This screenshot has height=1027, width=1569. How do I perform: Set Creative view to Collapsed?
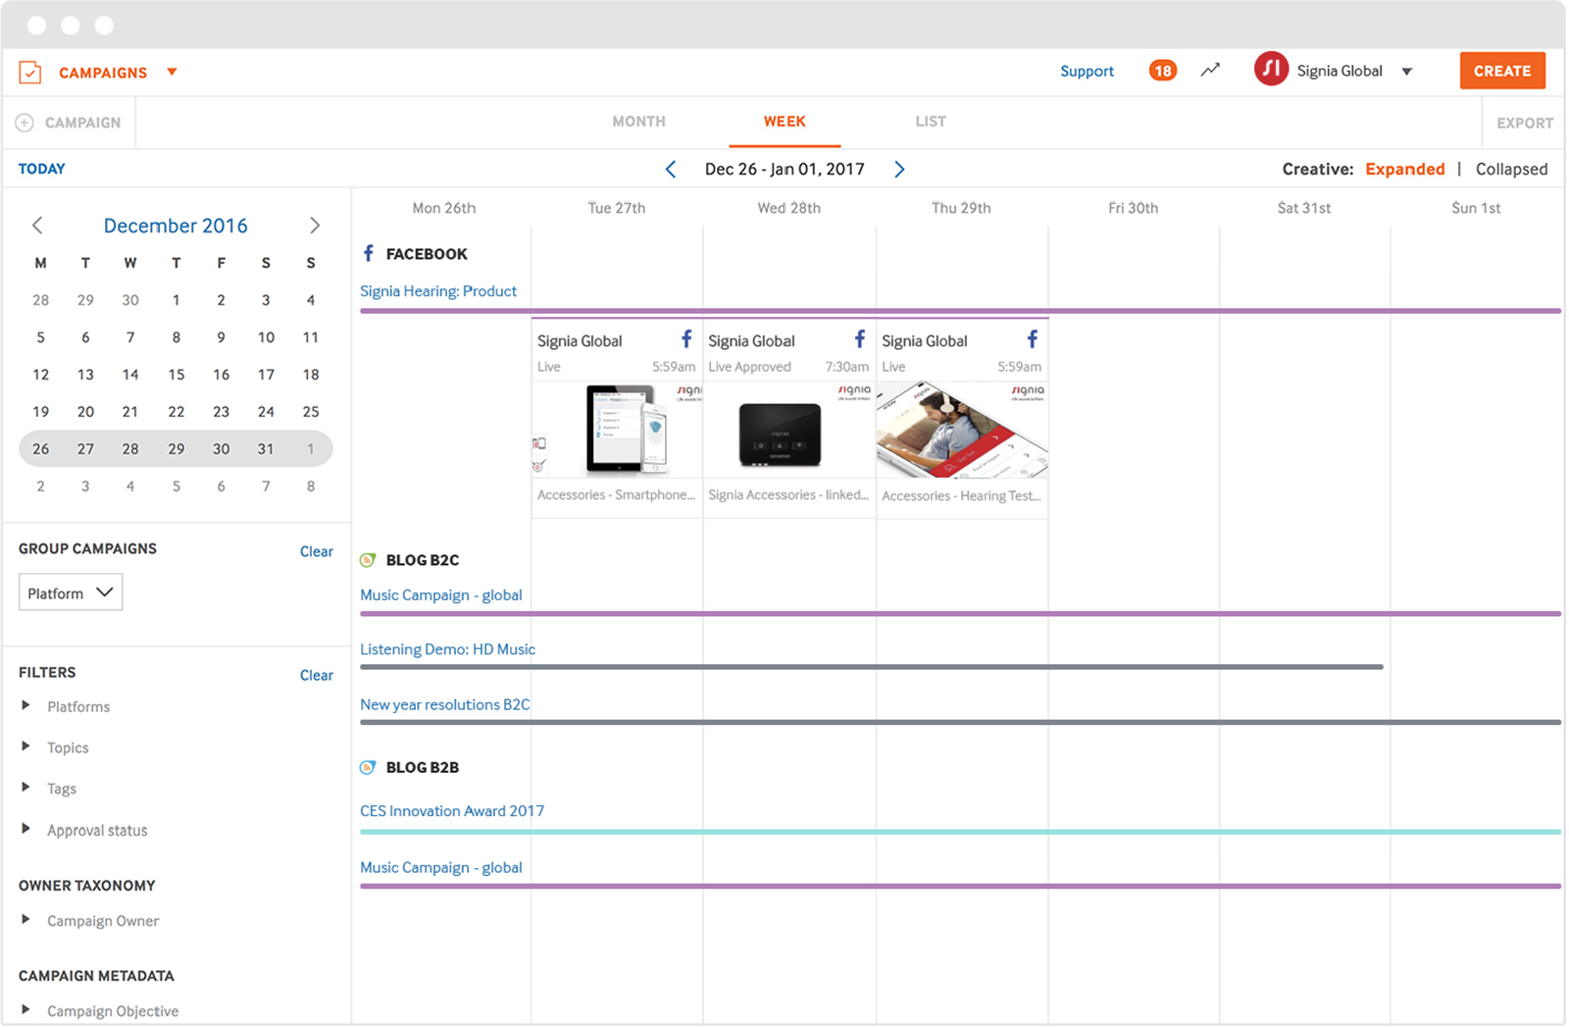(1511, 169)
